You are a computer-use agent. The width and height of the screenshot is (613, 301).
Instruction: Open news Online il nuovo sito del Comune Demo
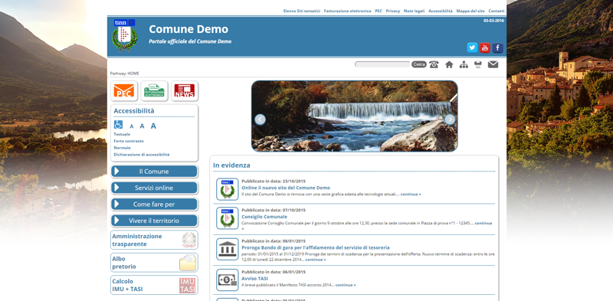(x=286, y=188)
